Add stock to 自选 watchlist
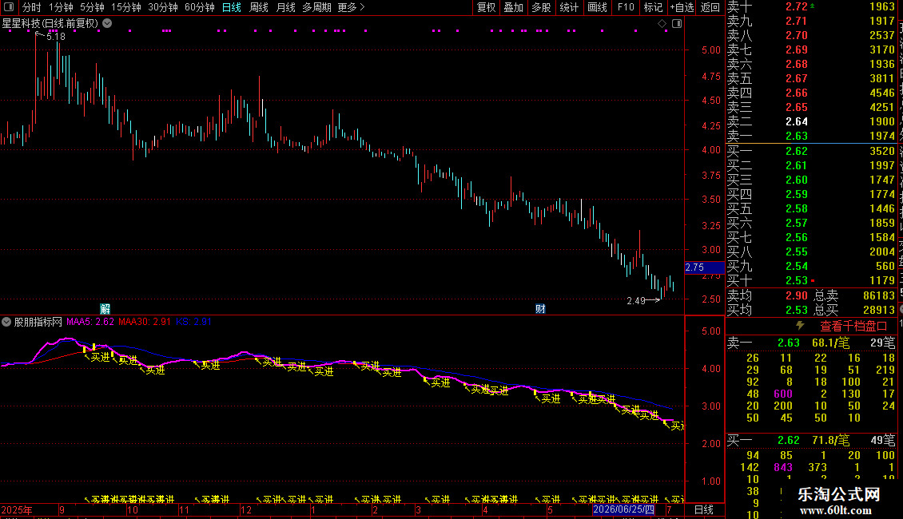The width and height of the screenshot is (903, 519). tap(682, 7)
